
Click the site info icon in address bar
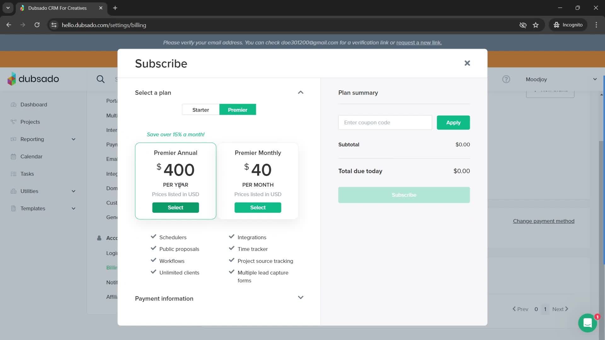point(54,25)
